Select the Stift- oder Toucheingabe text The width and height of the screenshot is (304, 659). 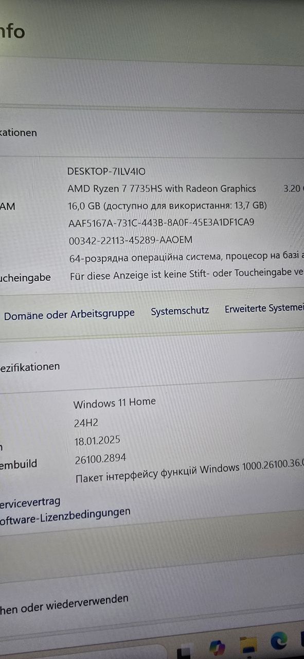pyautogui.click(x=187, y=275)
